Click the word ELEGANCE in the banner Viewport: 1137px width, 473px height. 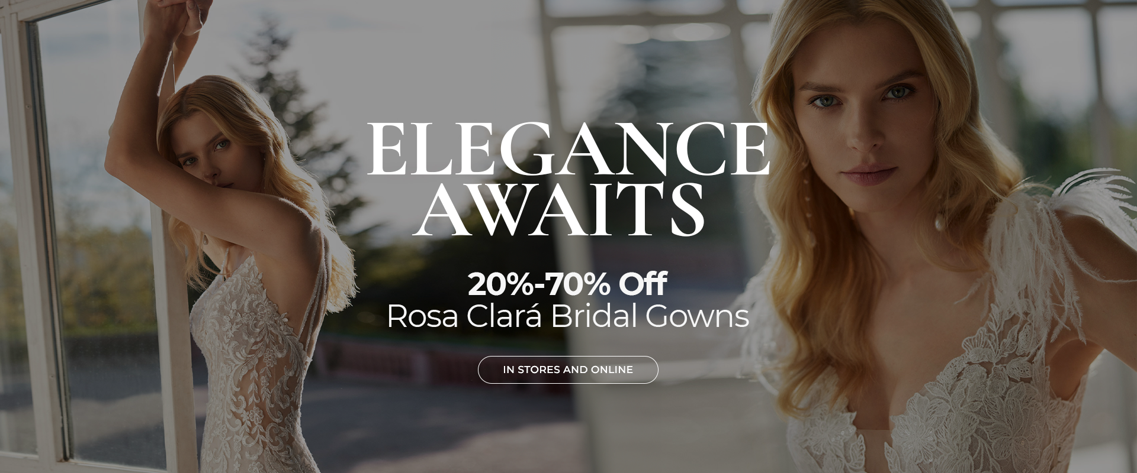(x=568, y=148)
